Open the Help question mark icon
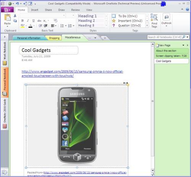This screenshot has height=177, width=191. (187, 10)
